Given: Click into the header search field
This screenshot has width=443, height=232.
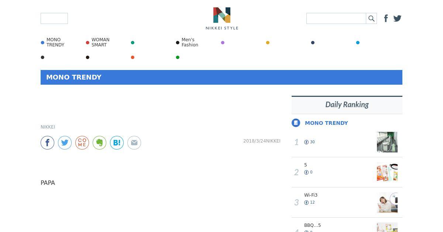Looking at the screenshot, I should pyautogui.click(x=336, y=18).
